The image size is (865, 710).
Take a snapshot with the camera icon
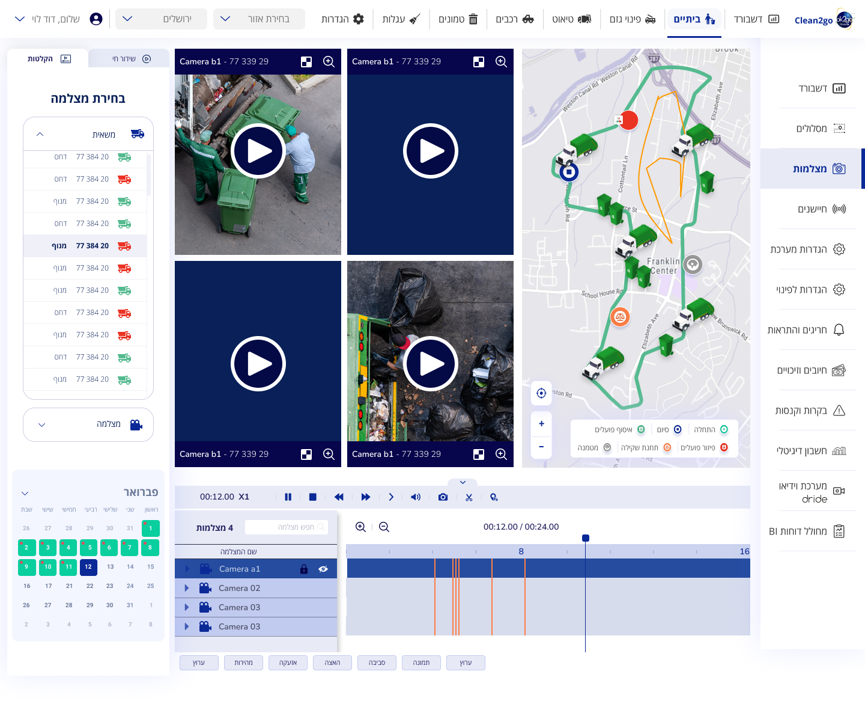[443, 497]
